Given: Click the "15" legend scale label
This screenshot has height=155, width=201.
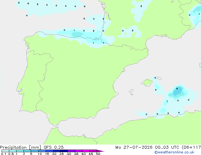Looking at the screenshot, I should pos(47,154).
